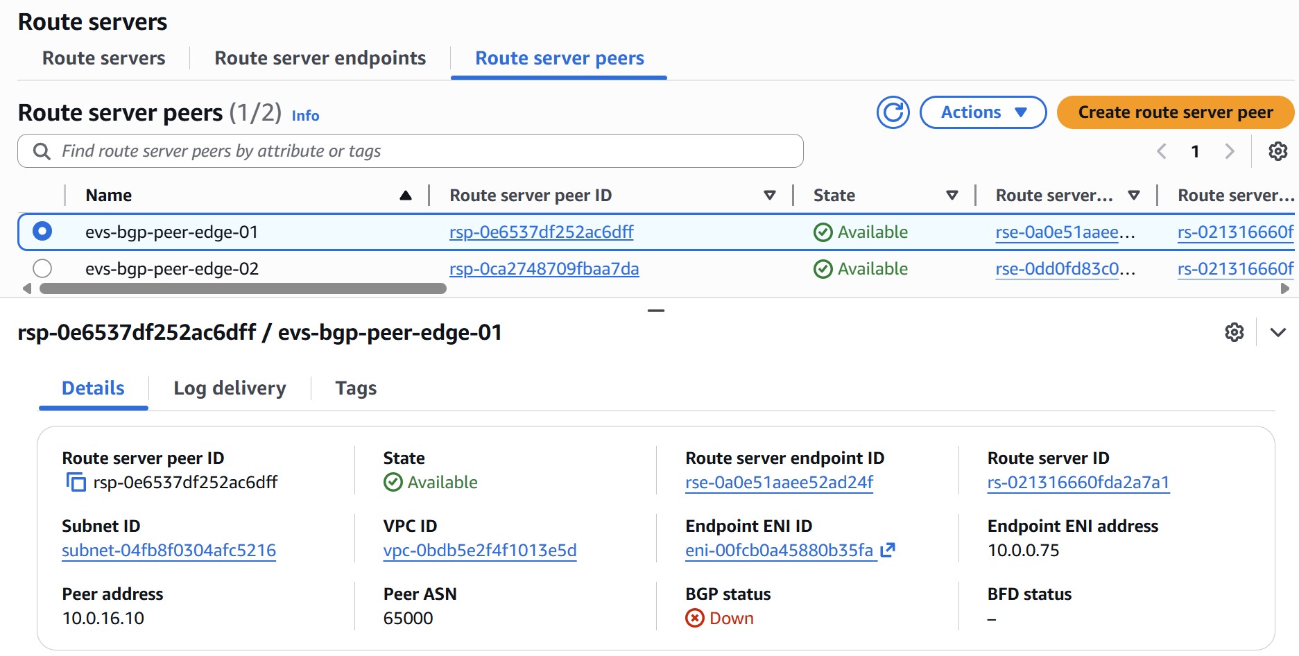Click inside the find peers search field

pyautogui.click(x=277, y=150)
